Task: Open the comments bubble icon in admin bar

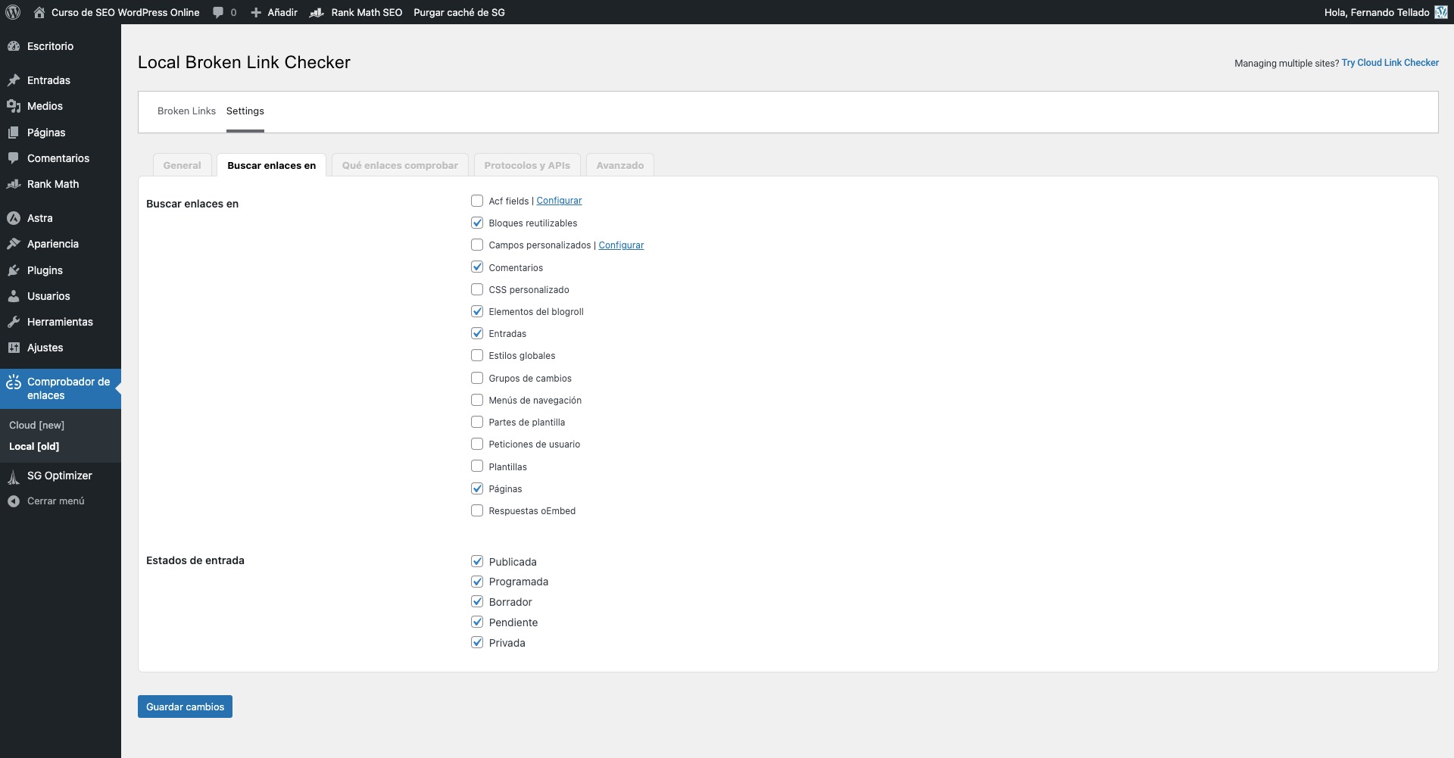Action: point(218,12)
